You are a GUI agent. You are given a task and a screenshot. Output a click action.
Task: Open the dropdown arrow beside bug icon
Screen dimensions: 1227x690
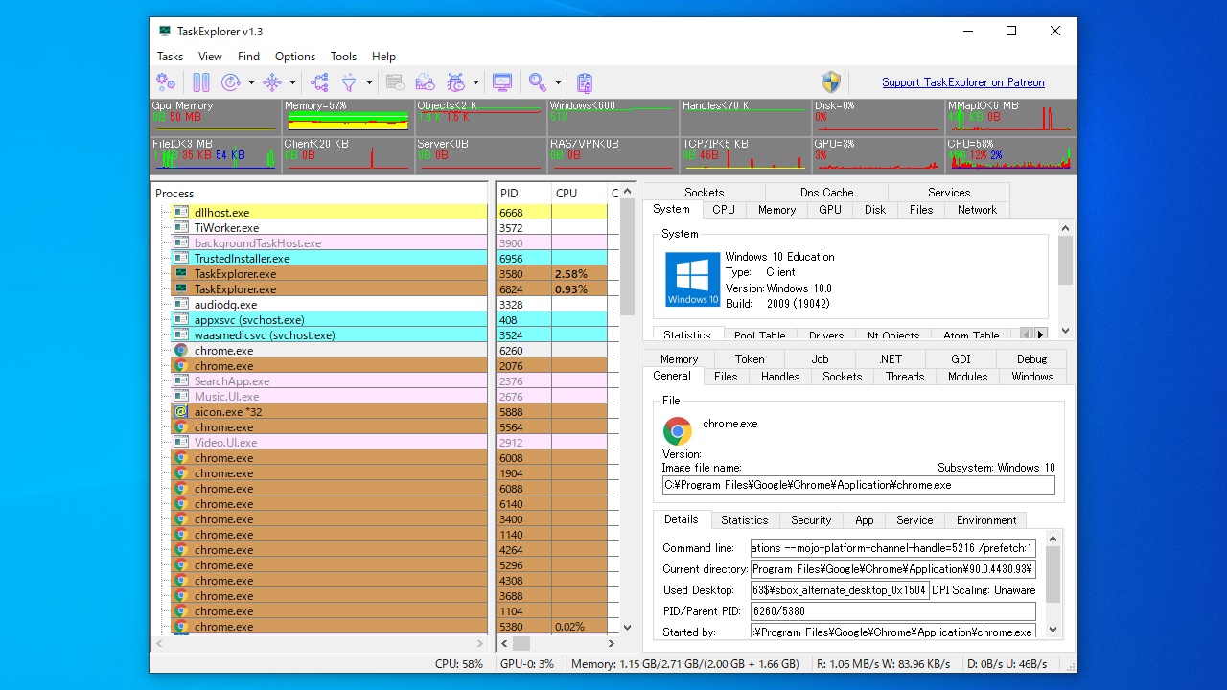pyautogui.click(x=475, y=82)
